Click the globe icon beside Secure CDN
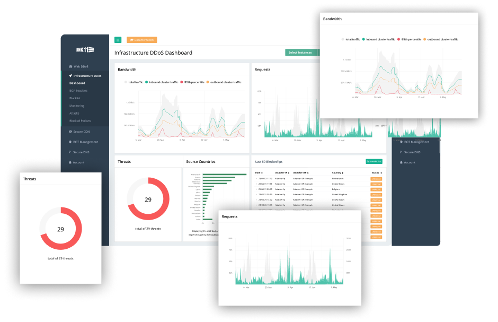Image resolution: width=498 pixels, height=322 pixels. pos(70,132)
